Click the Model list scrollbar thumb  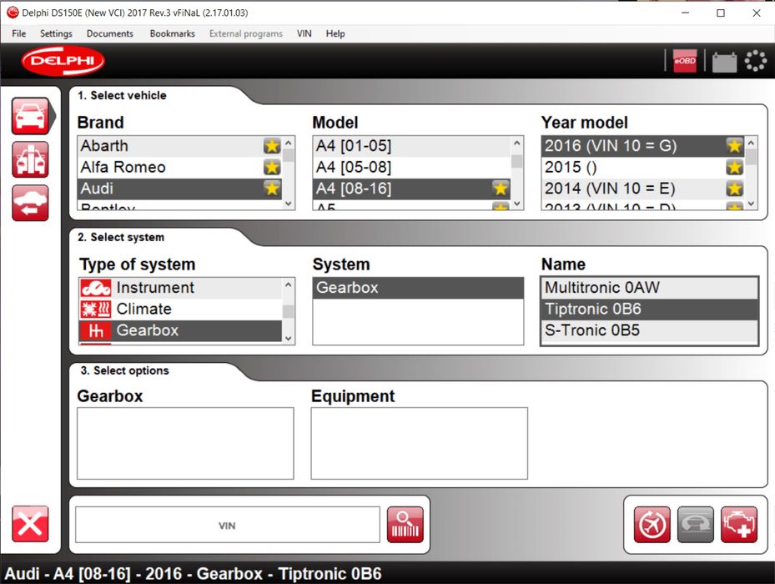click(517, 162)
